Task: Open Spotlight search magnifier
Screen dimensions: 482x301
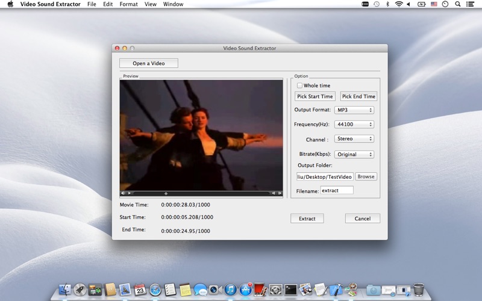Action: tap(458, 4)
